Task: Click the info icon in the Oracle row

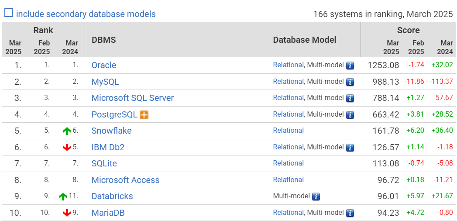Action: pyautogui.click(x=350, y=66)
